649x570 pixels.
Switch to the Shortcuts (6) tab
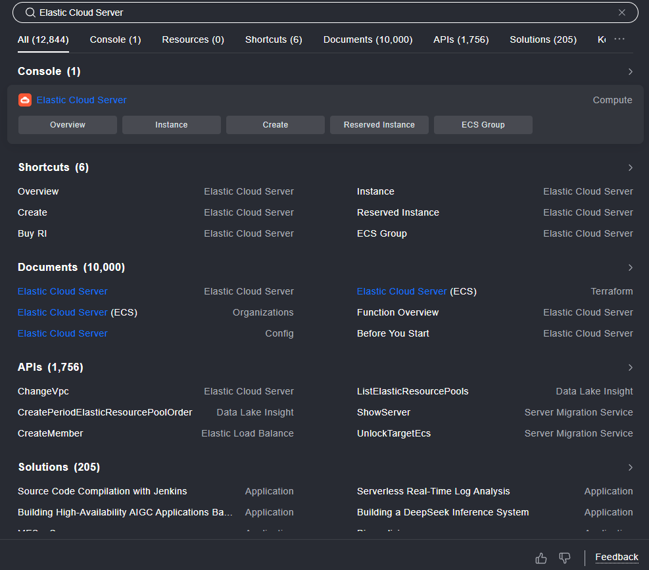click(x=274, y=39)
